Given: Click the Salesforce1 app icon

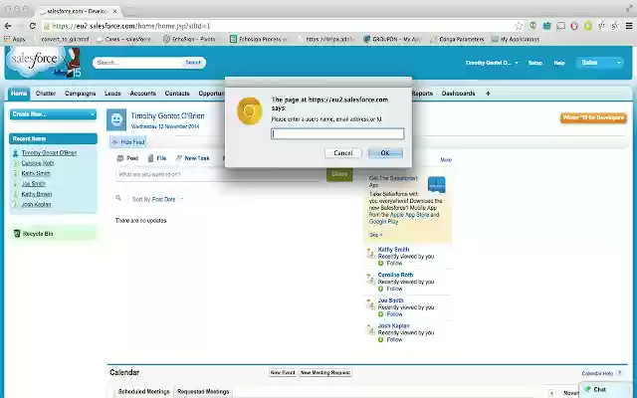Looking at the screenshot, I should tap(437, 185).
